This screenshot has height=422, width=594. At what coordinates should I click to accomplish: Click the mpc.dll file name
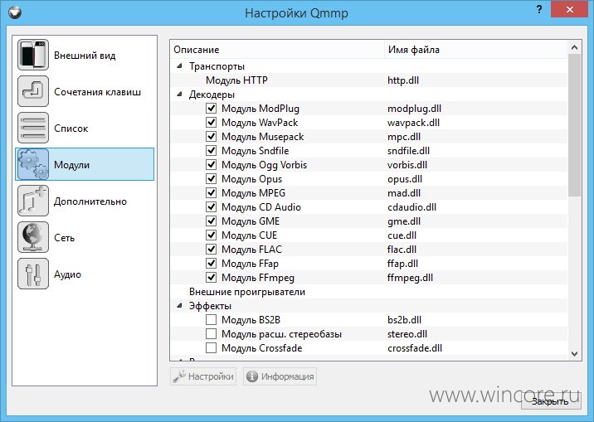point(404,137)
